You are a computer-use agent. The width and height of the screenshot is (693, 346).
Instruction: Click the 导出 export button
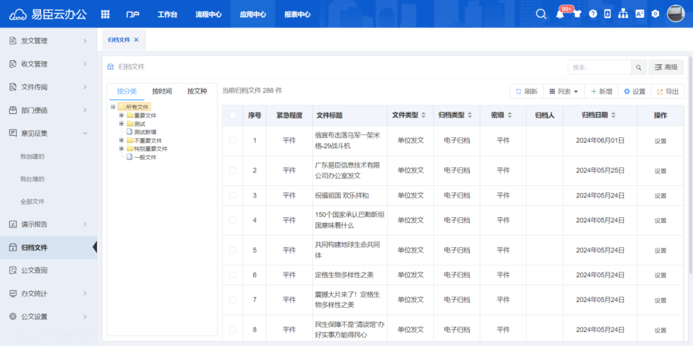click(668, 92)
